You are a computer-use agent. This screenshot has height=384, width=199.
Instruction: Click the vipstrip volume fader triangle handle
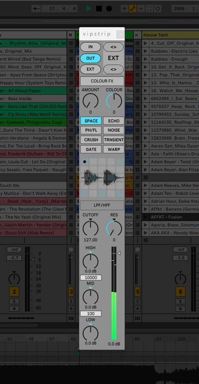(119, 253)
